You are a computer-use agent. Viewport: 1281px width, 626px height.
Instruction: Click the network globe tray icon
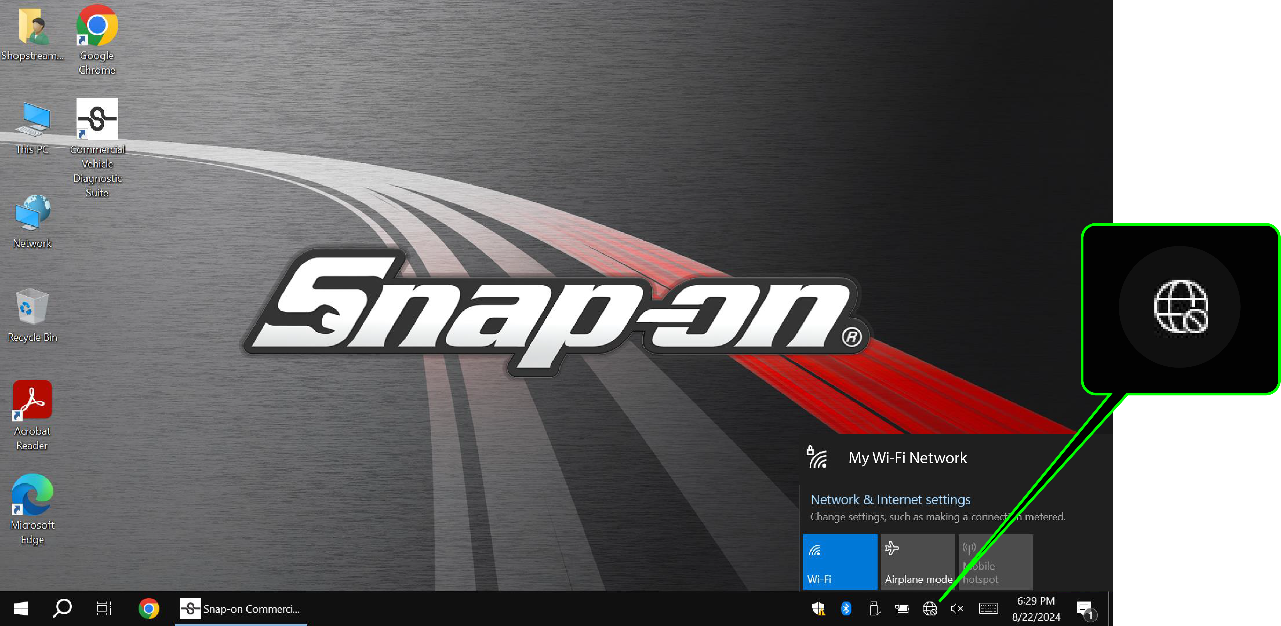tap(929, 608)
